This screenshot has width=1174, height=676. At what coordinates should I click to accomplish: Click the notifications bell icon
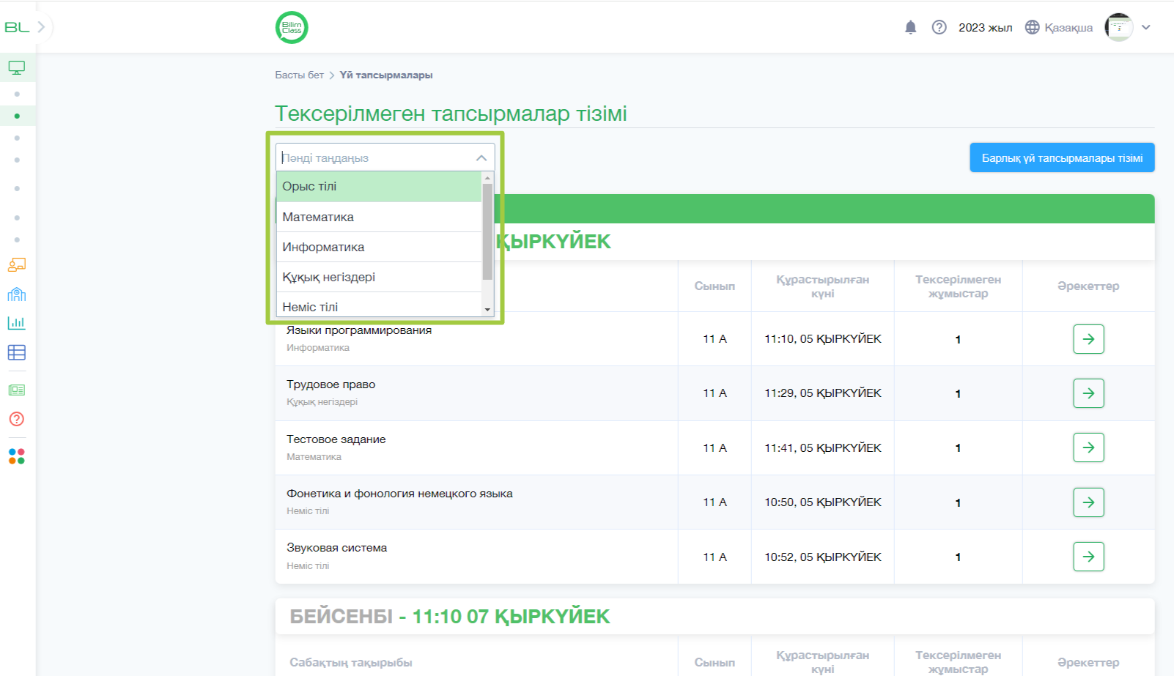[910, 28]
